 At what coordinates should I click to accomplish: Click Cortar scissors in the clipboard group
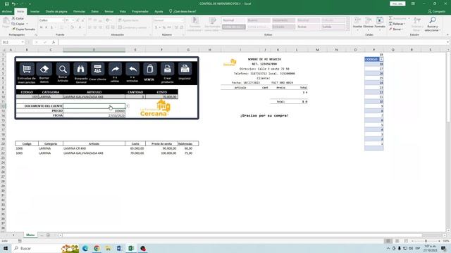click(x=18, y=18)
